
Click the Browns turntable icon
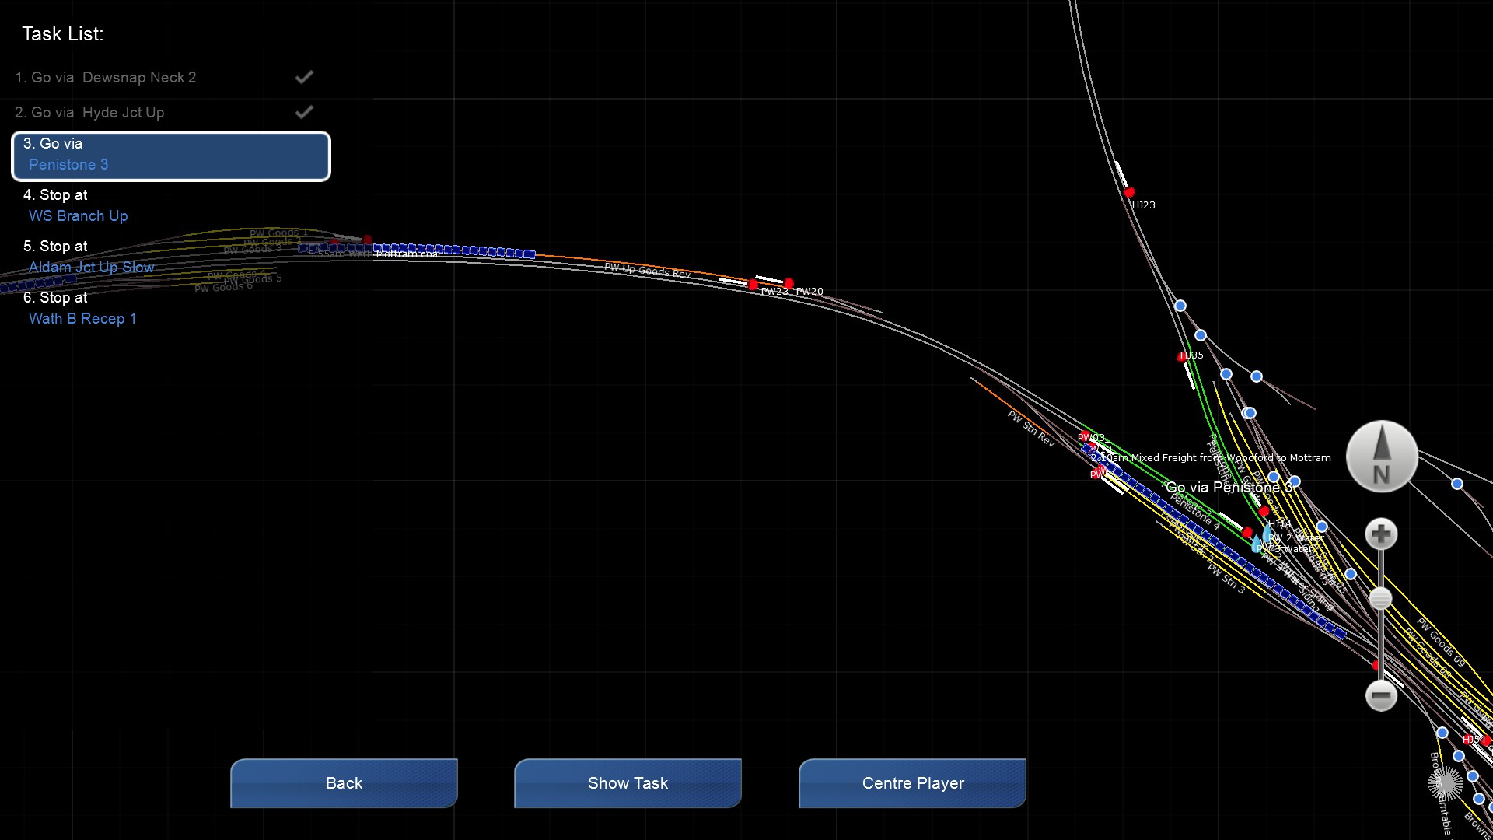tap(1445, 783)
